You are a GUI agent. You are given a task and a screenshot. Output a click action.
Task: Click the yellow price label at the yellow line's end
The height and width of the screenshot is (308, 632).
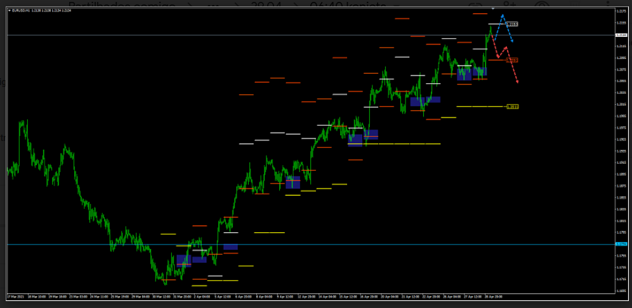pos(513,107)
